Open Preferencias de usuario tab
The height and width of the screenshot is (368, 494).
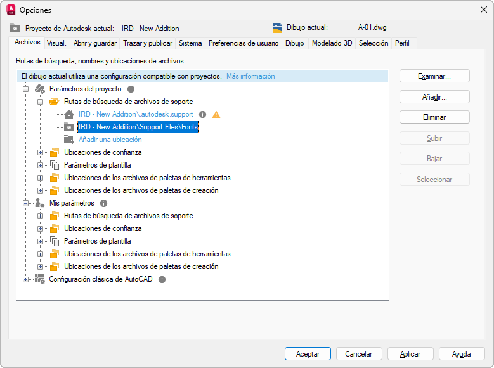pos(244,43)
